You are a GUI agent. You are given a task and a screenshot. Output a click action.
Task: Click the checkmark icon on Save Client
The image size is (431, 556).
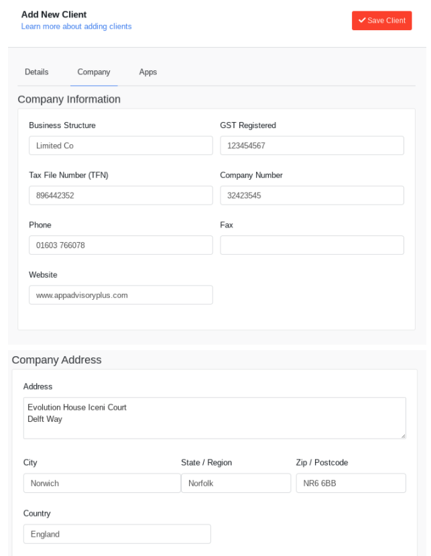click(x=362, y=20)
